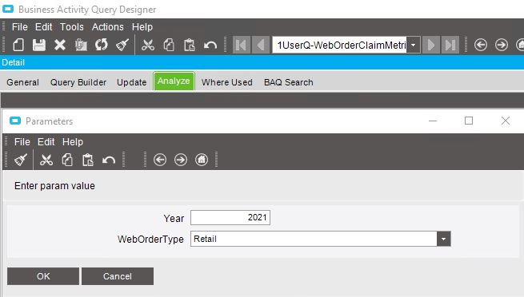524x297 pixels.
Task: Delete the query with the X icon
Action: (x=60, y=45)
